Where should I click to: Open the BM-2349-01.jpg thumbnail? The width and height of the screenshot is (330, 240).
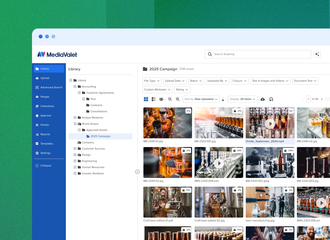pos(167,123)
